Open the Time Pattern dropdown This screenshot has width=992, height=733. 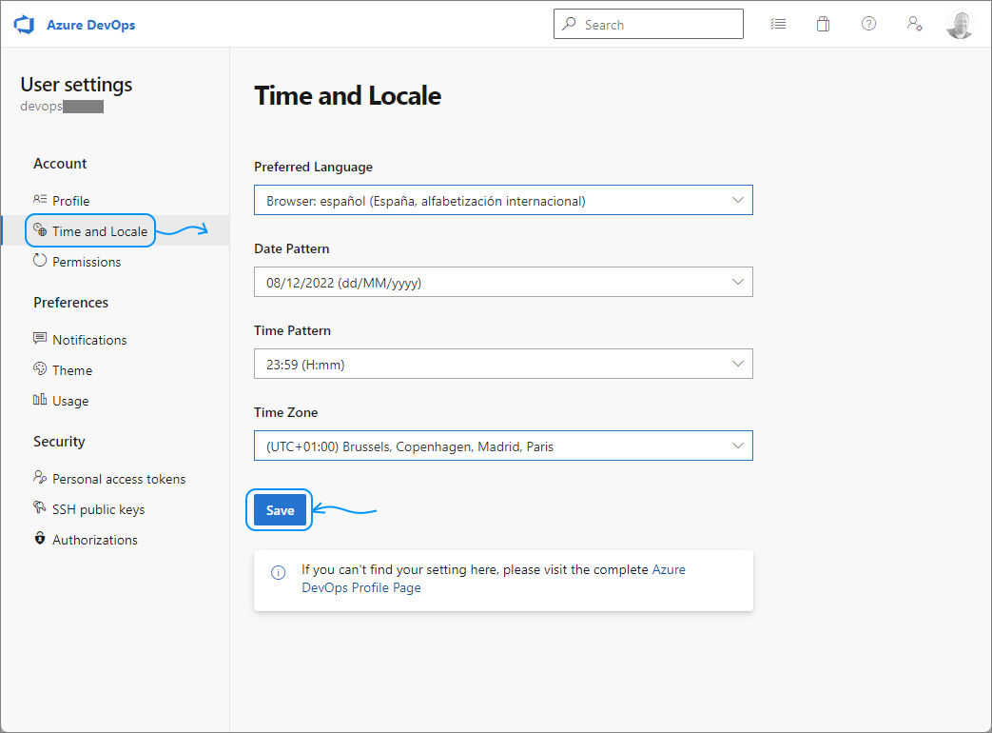point(503,364)
